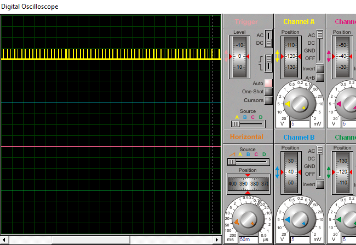Click the Horizontal Source selector slider

pyautogui.click(x=248, y=162)
